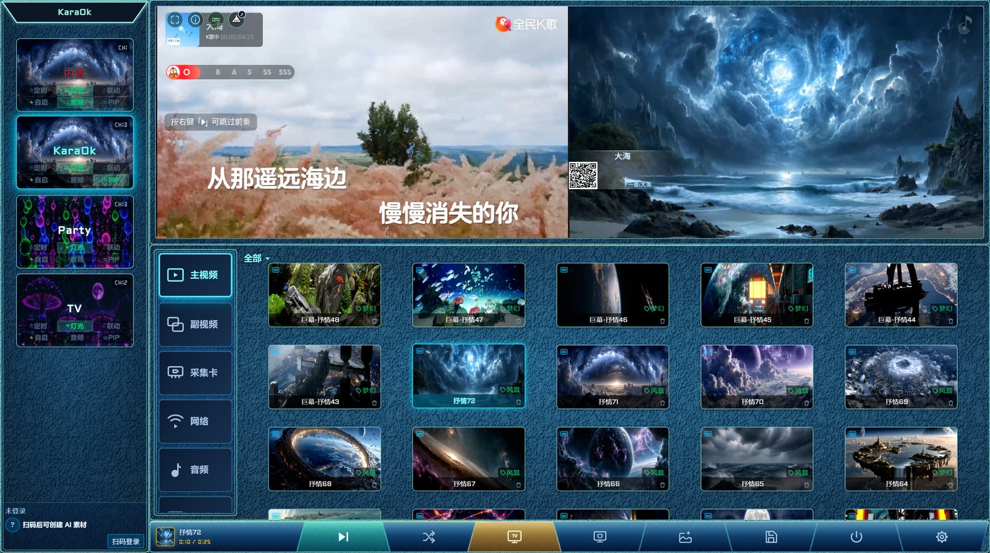Click the monitor preview icon in bottom bar
Image resolution: width=990 pixels, height=553 pixels.
point(600,537)
